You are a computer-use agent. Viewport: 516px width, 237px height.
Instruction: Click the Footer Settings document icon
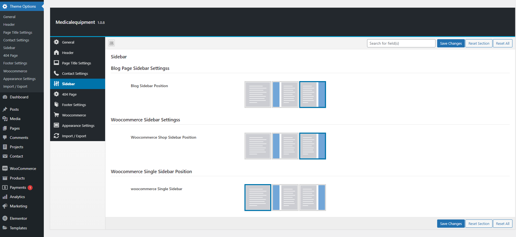tap(56, 105)
